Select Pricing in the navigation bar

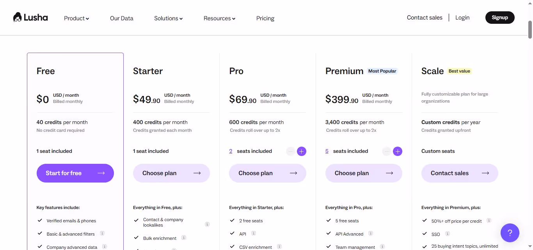click(x=265, y=18)
